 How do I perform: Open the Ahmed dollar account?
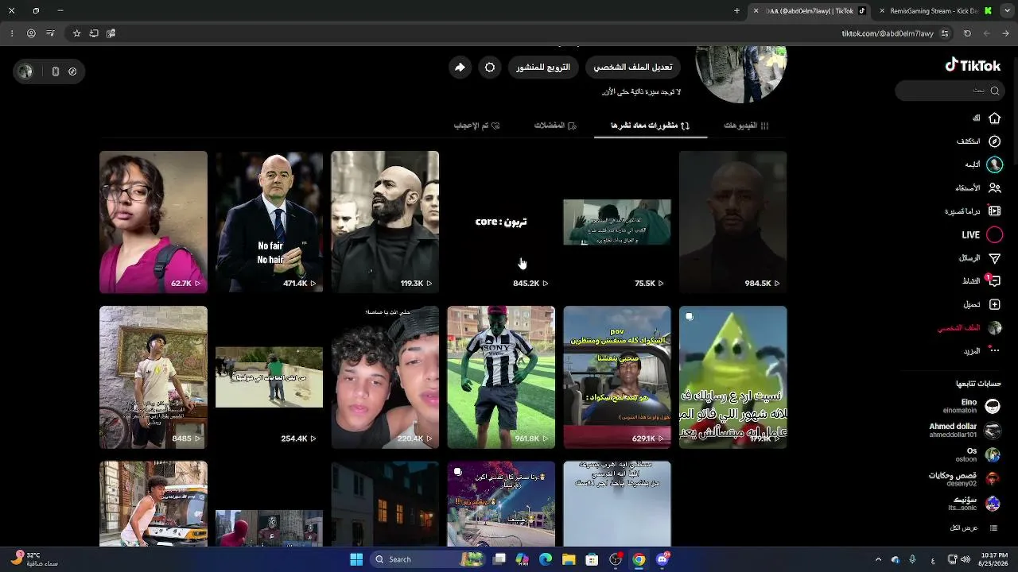(964, 431)
